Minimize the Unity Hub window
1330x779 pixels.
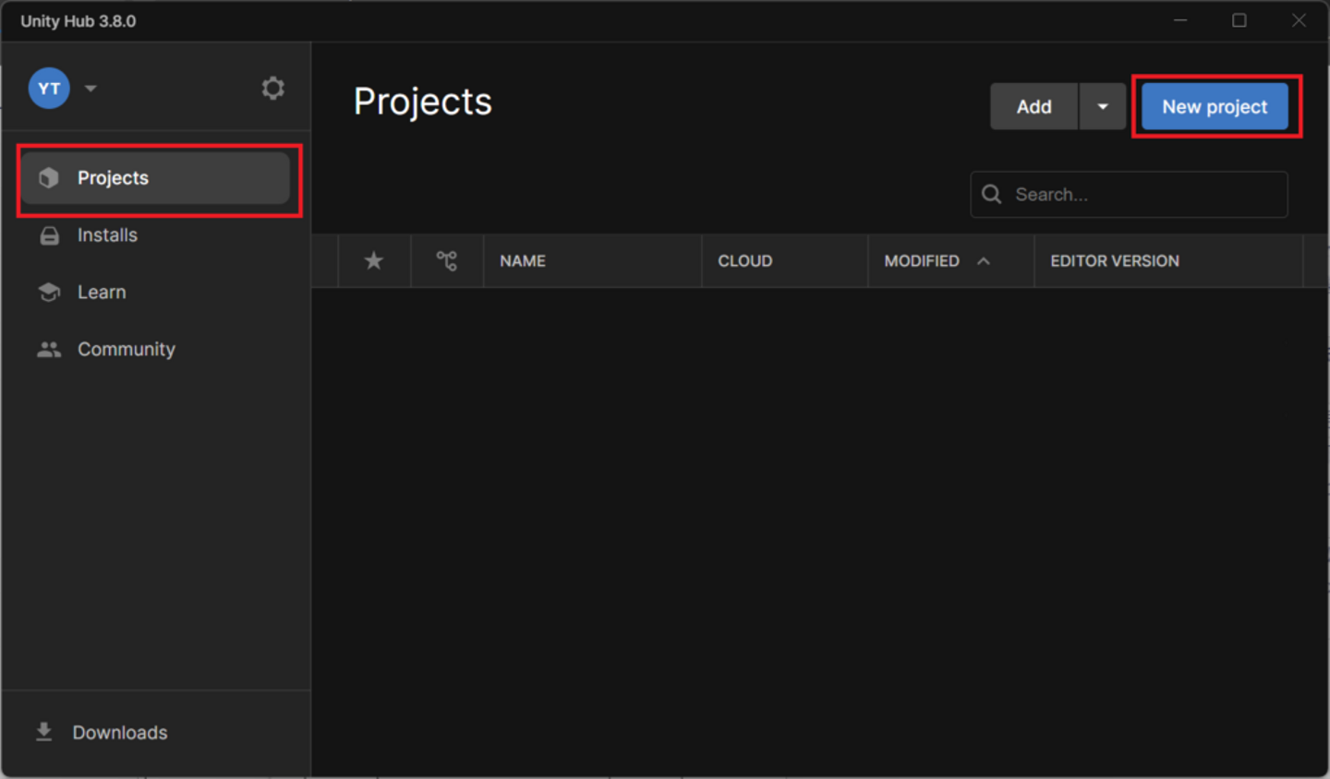[x=1180, y=20]
